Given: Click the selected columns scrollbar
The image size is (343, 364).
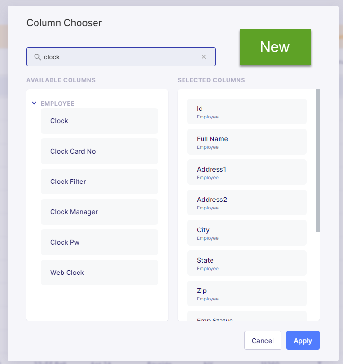Looking at the screenshot, I should pyautogui.click(x=318, y=160).
